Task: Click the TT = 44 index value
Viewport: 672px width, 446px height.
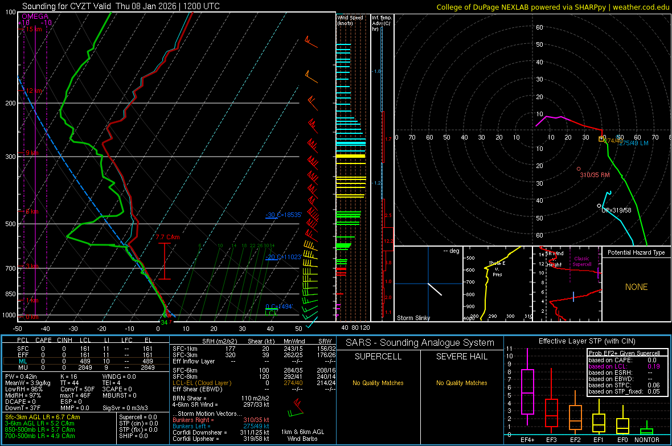Action: 69,383
